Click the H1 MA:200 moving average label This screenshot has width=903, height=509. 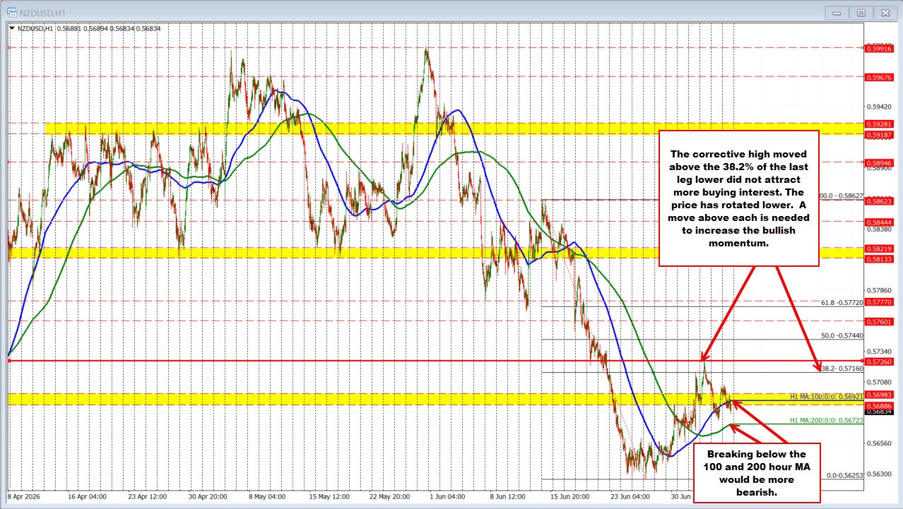pos(827,419)
